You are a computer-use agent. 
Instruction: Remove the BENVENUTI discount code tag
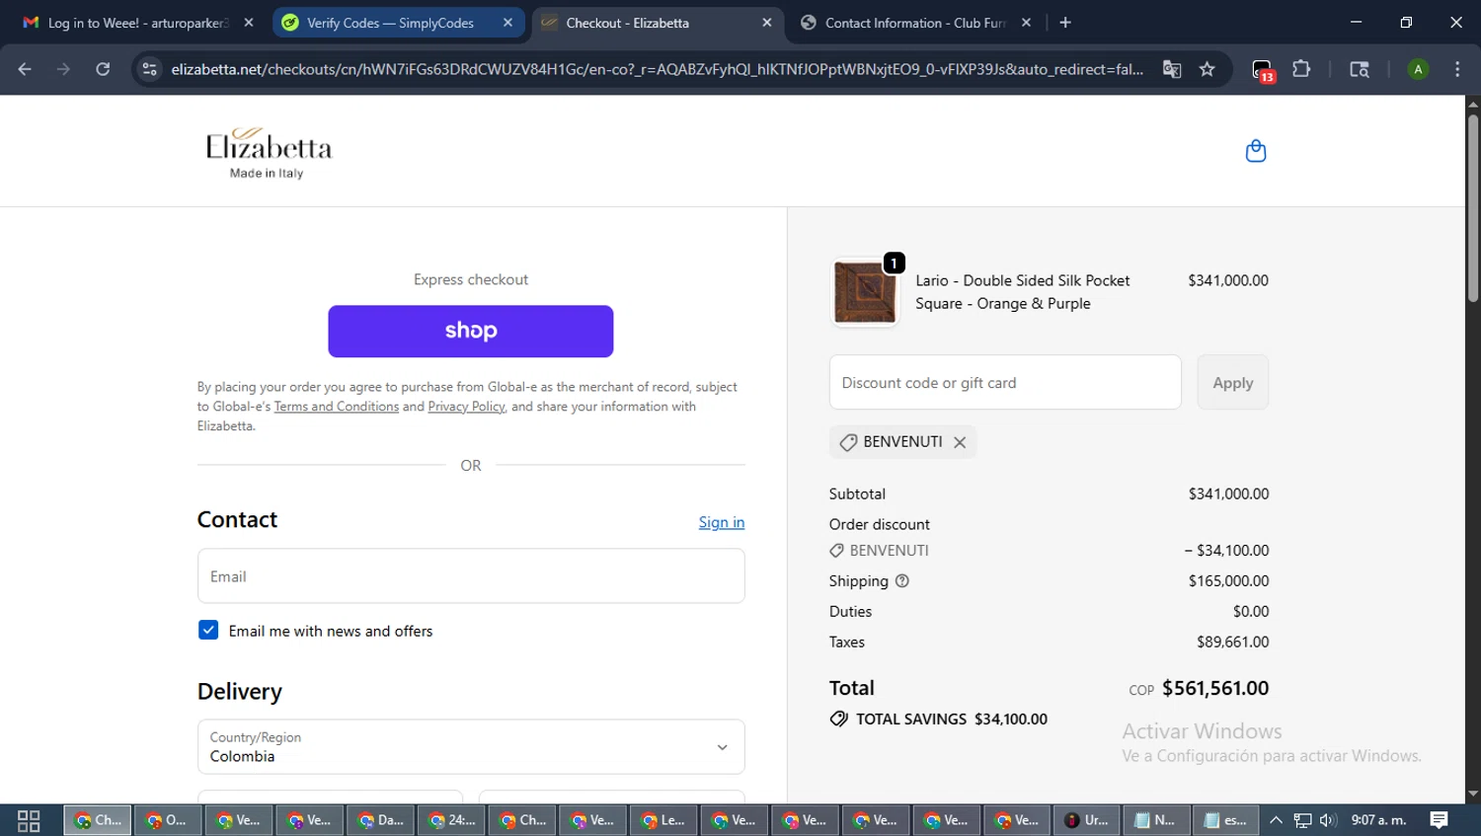point(960,442)
